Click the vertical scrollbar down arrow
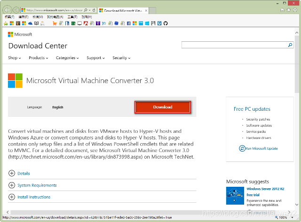The image size is (301, 222). (x=297, y=205)
